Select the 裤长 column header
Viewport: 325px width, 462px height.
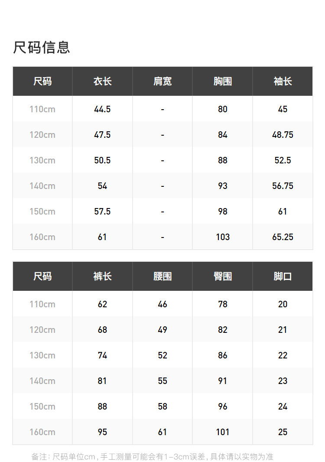coord(102,277)
